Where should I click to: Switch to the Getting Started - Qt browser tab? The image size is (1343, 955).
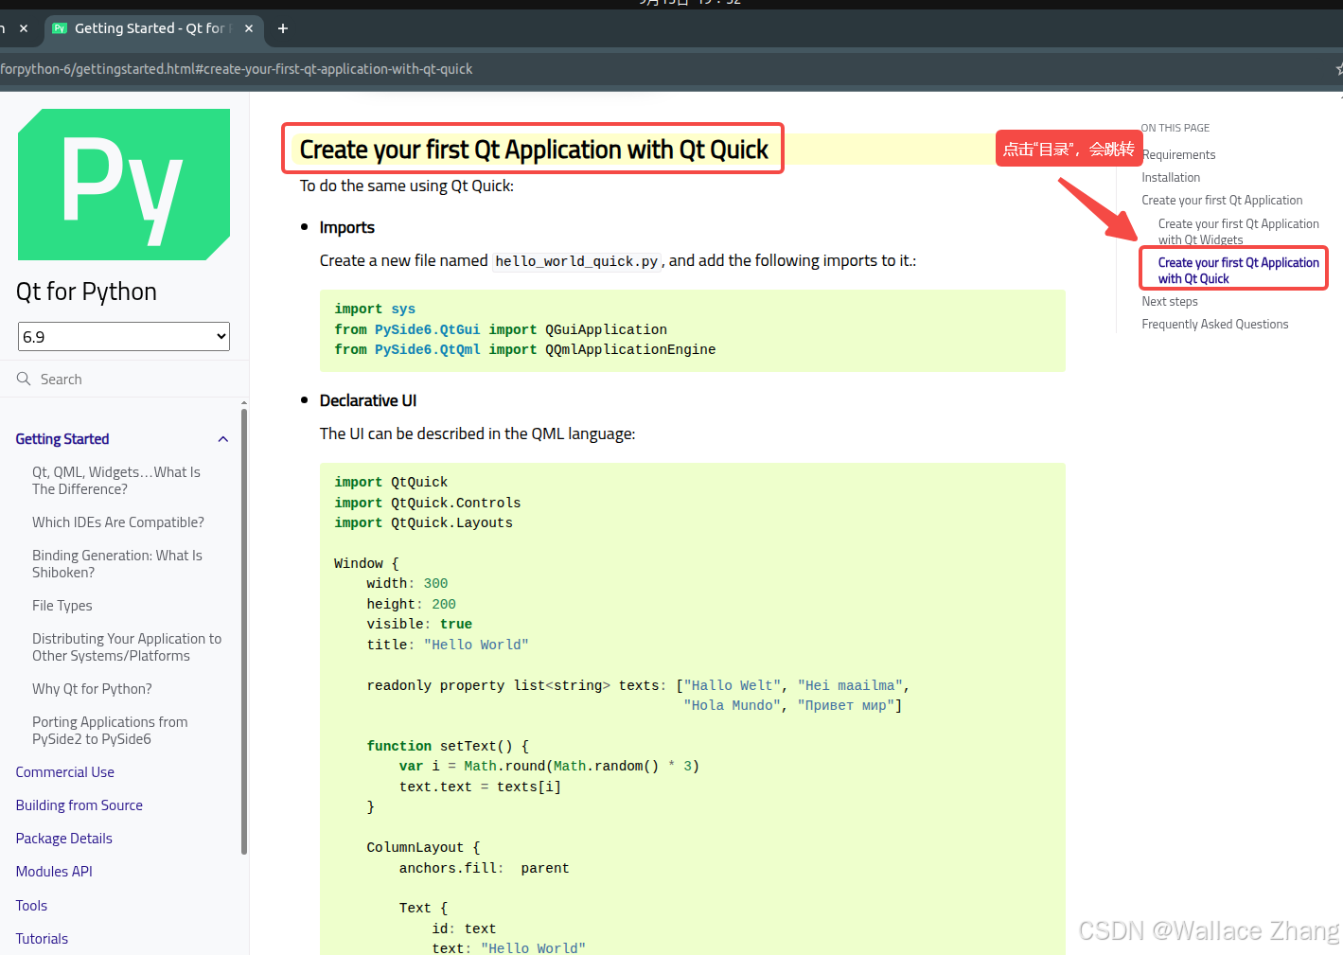(154, 28)
